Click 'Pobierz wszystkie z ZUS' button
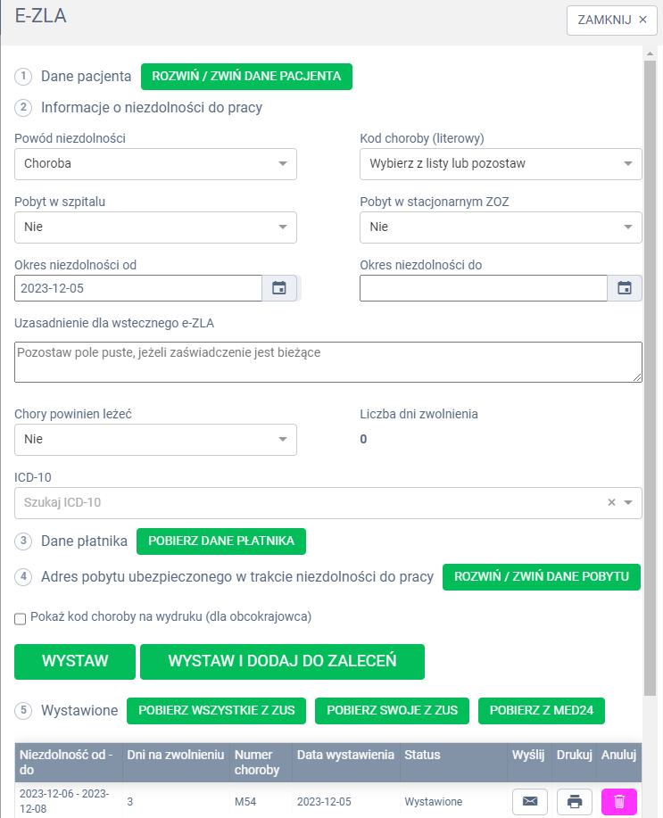 point(217,710)
